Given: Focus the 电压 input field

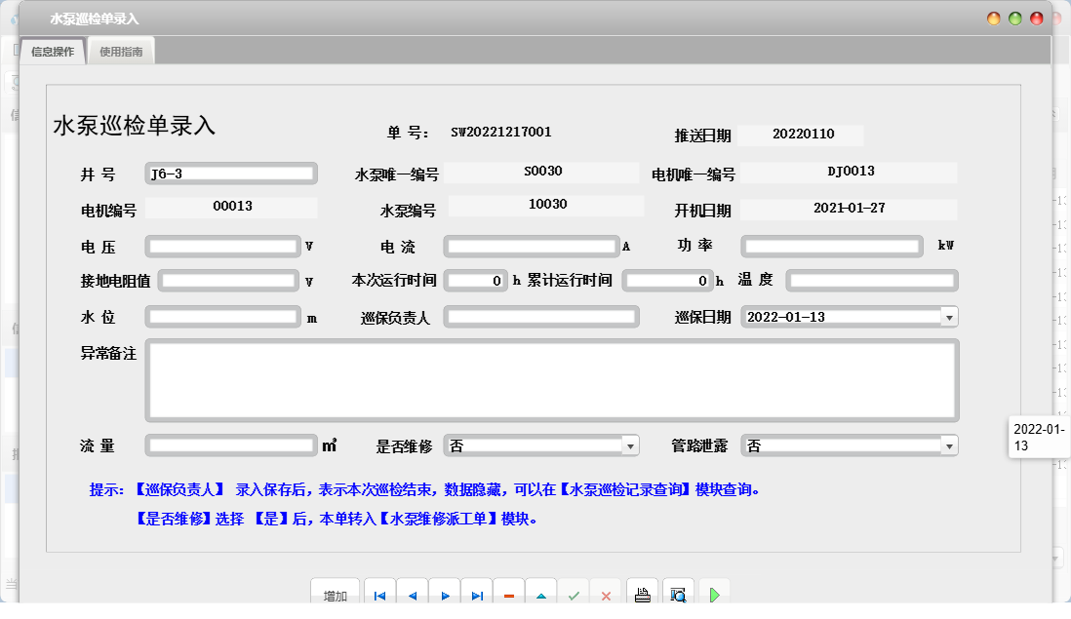Looking at the screenshot, I should [222, 246].
